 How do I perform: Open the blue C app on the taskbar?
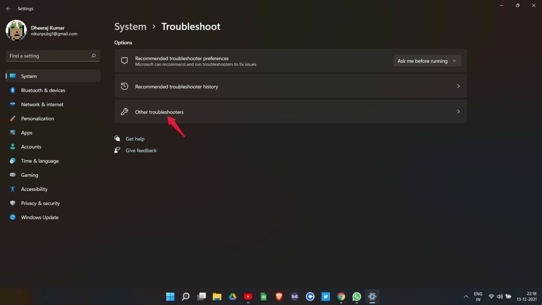click(310, 297)
